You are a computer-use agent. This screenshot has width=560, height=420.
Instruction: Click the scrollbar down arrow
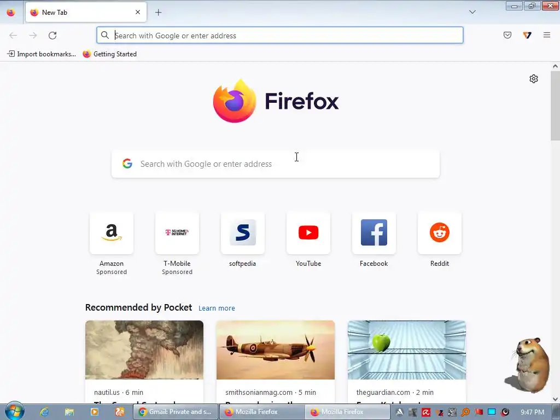pyautogui.click(x=555, y=399)
